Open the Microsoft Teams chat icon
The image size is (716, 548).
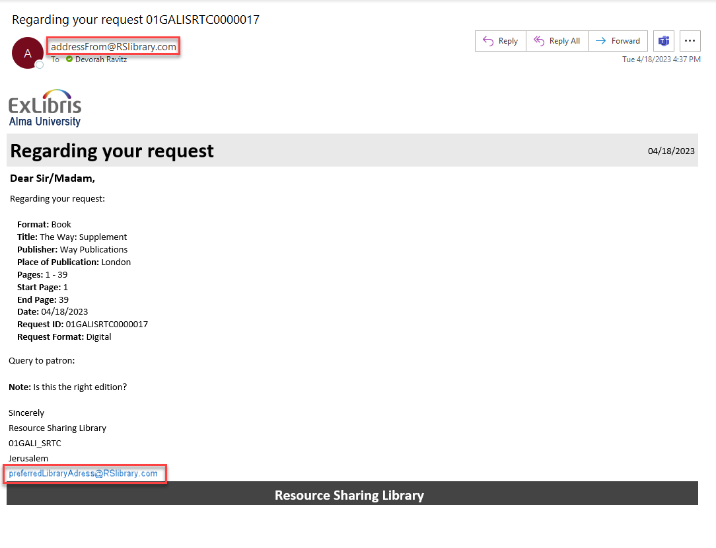click(663, 41)
